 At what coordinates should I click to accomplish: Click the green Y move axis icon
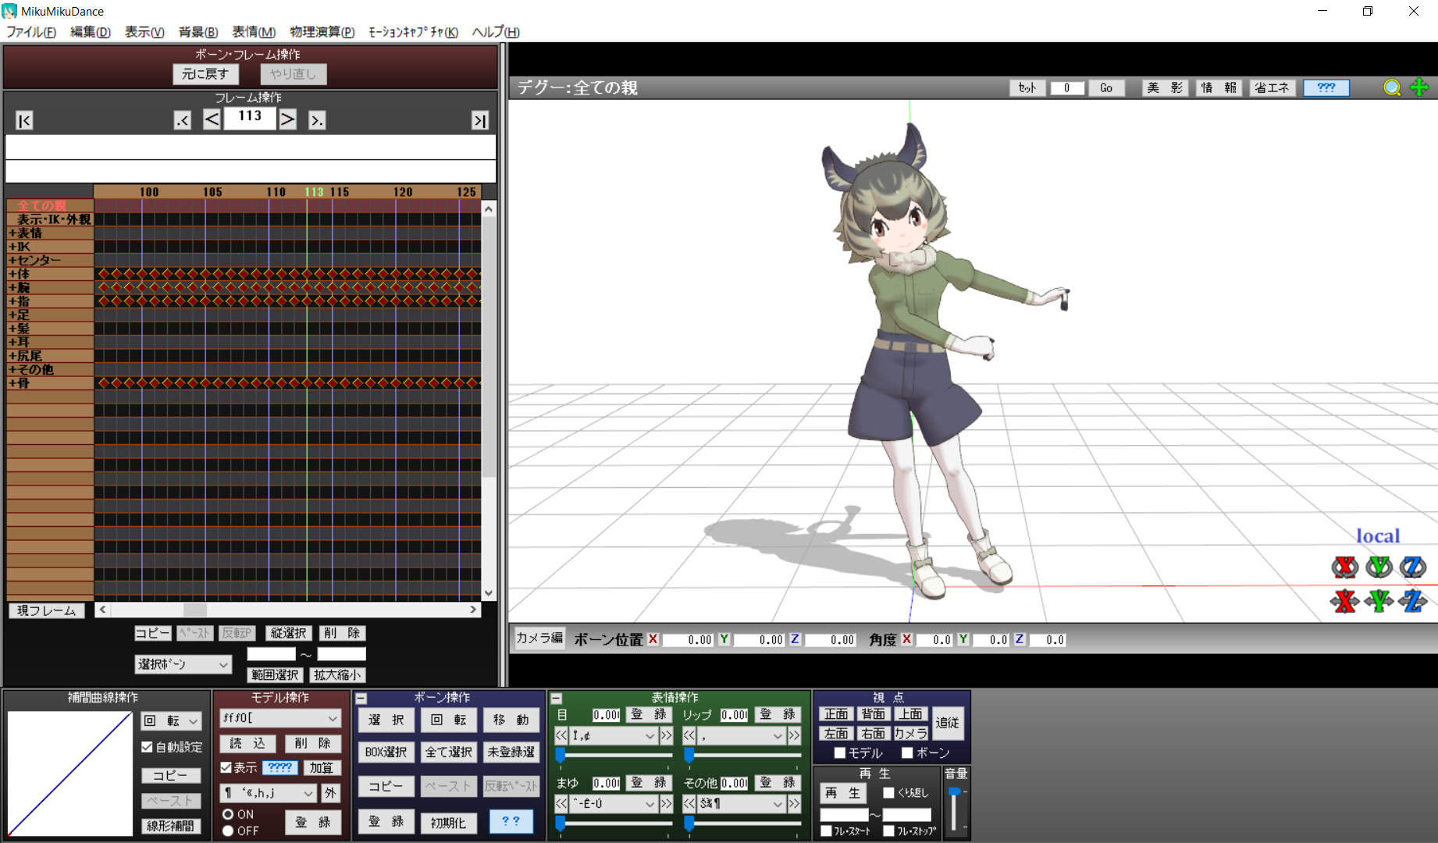click(x=1379, y=601)
